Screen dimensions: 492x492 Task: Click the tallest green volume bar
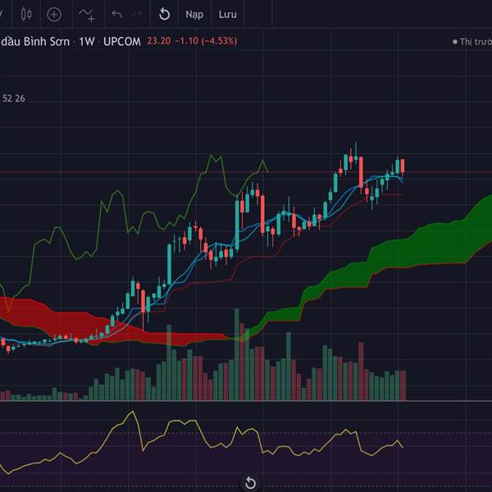pyautogui.click(x=237, y=354)
